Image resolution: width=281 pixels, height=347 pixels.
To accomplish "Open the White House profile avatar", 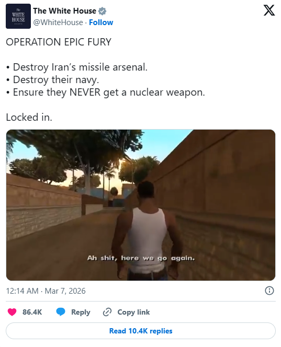I will pyautogui.click(x=18, y=16).
